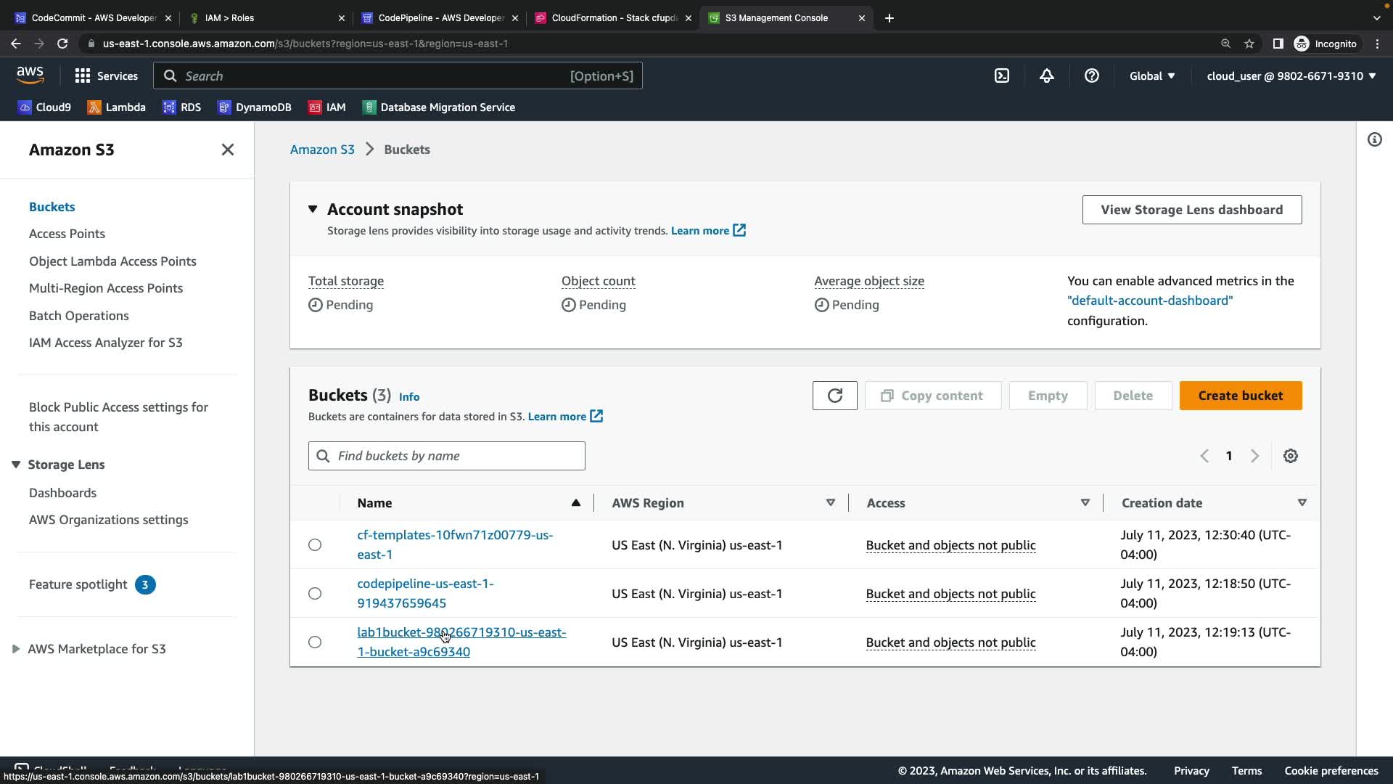Open the Services grid menu

pyautogui.click(x=106, y=75)
